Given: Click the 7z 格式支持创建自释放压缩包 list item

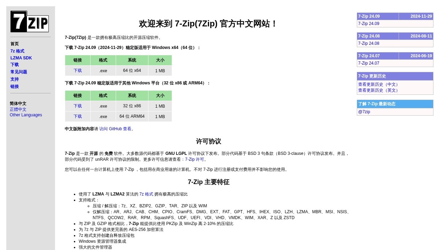Looking at the screenshot, I should (107, 235).
